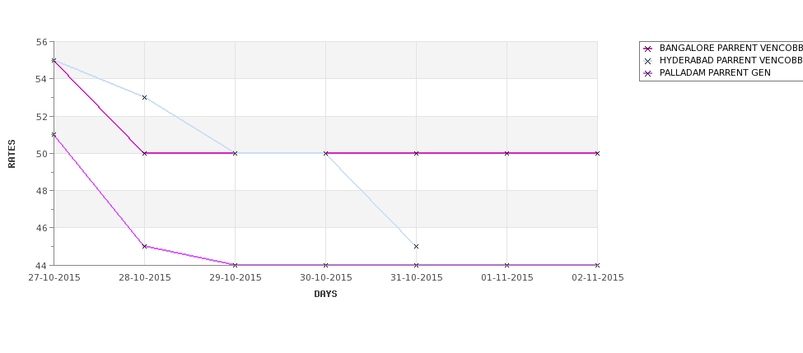This screenshot has height=353, width=803.
Task: Click the PALLADAM PARRENT GEN legend marker icon
Action: [x=648, y=73]
